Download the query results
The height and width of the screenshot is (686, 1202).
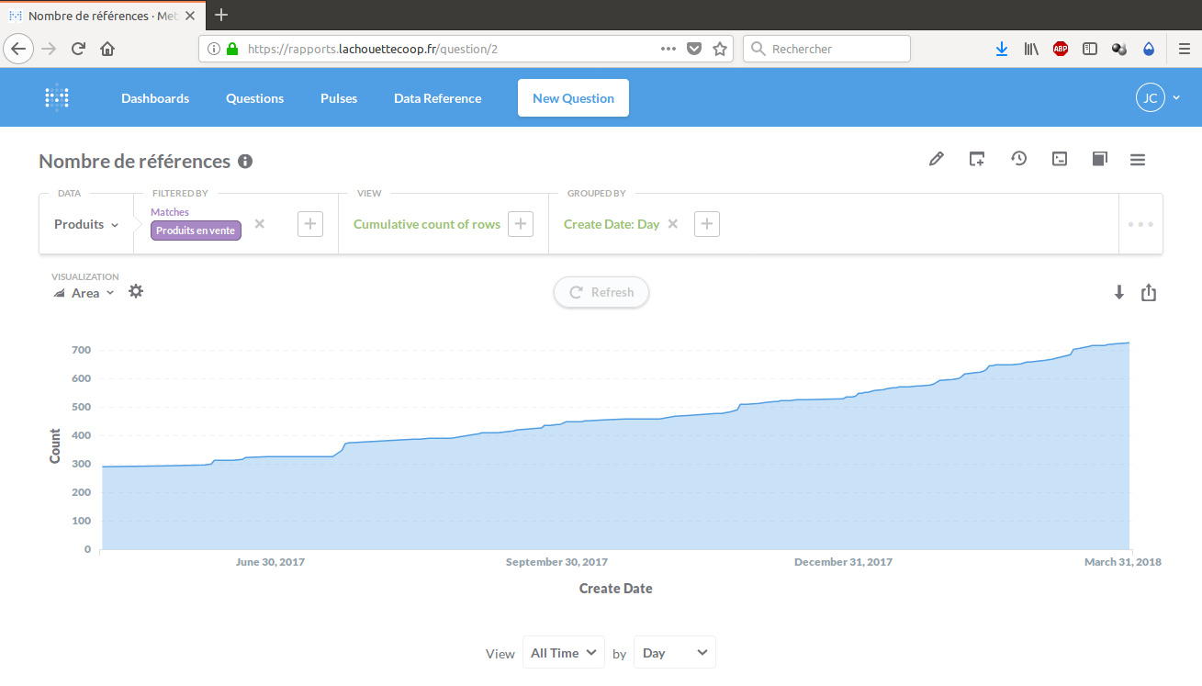[1118, 293]
